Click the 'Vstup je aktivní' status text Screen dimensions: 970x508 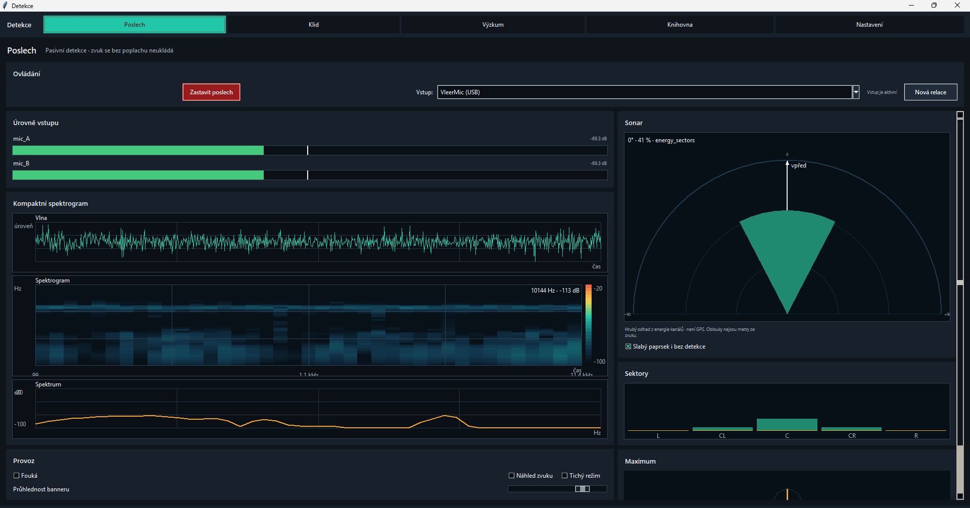pyautogui.click(x=882, y=92)
